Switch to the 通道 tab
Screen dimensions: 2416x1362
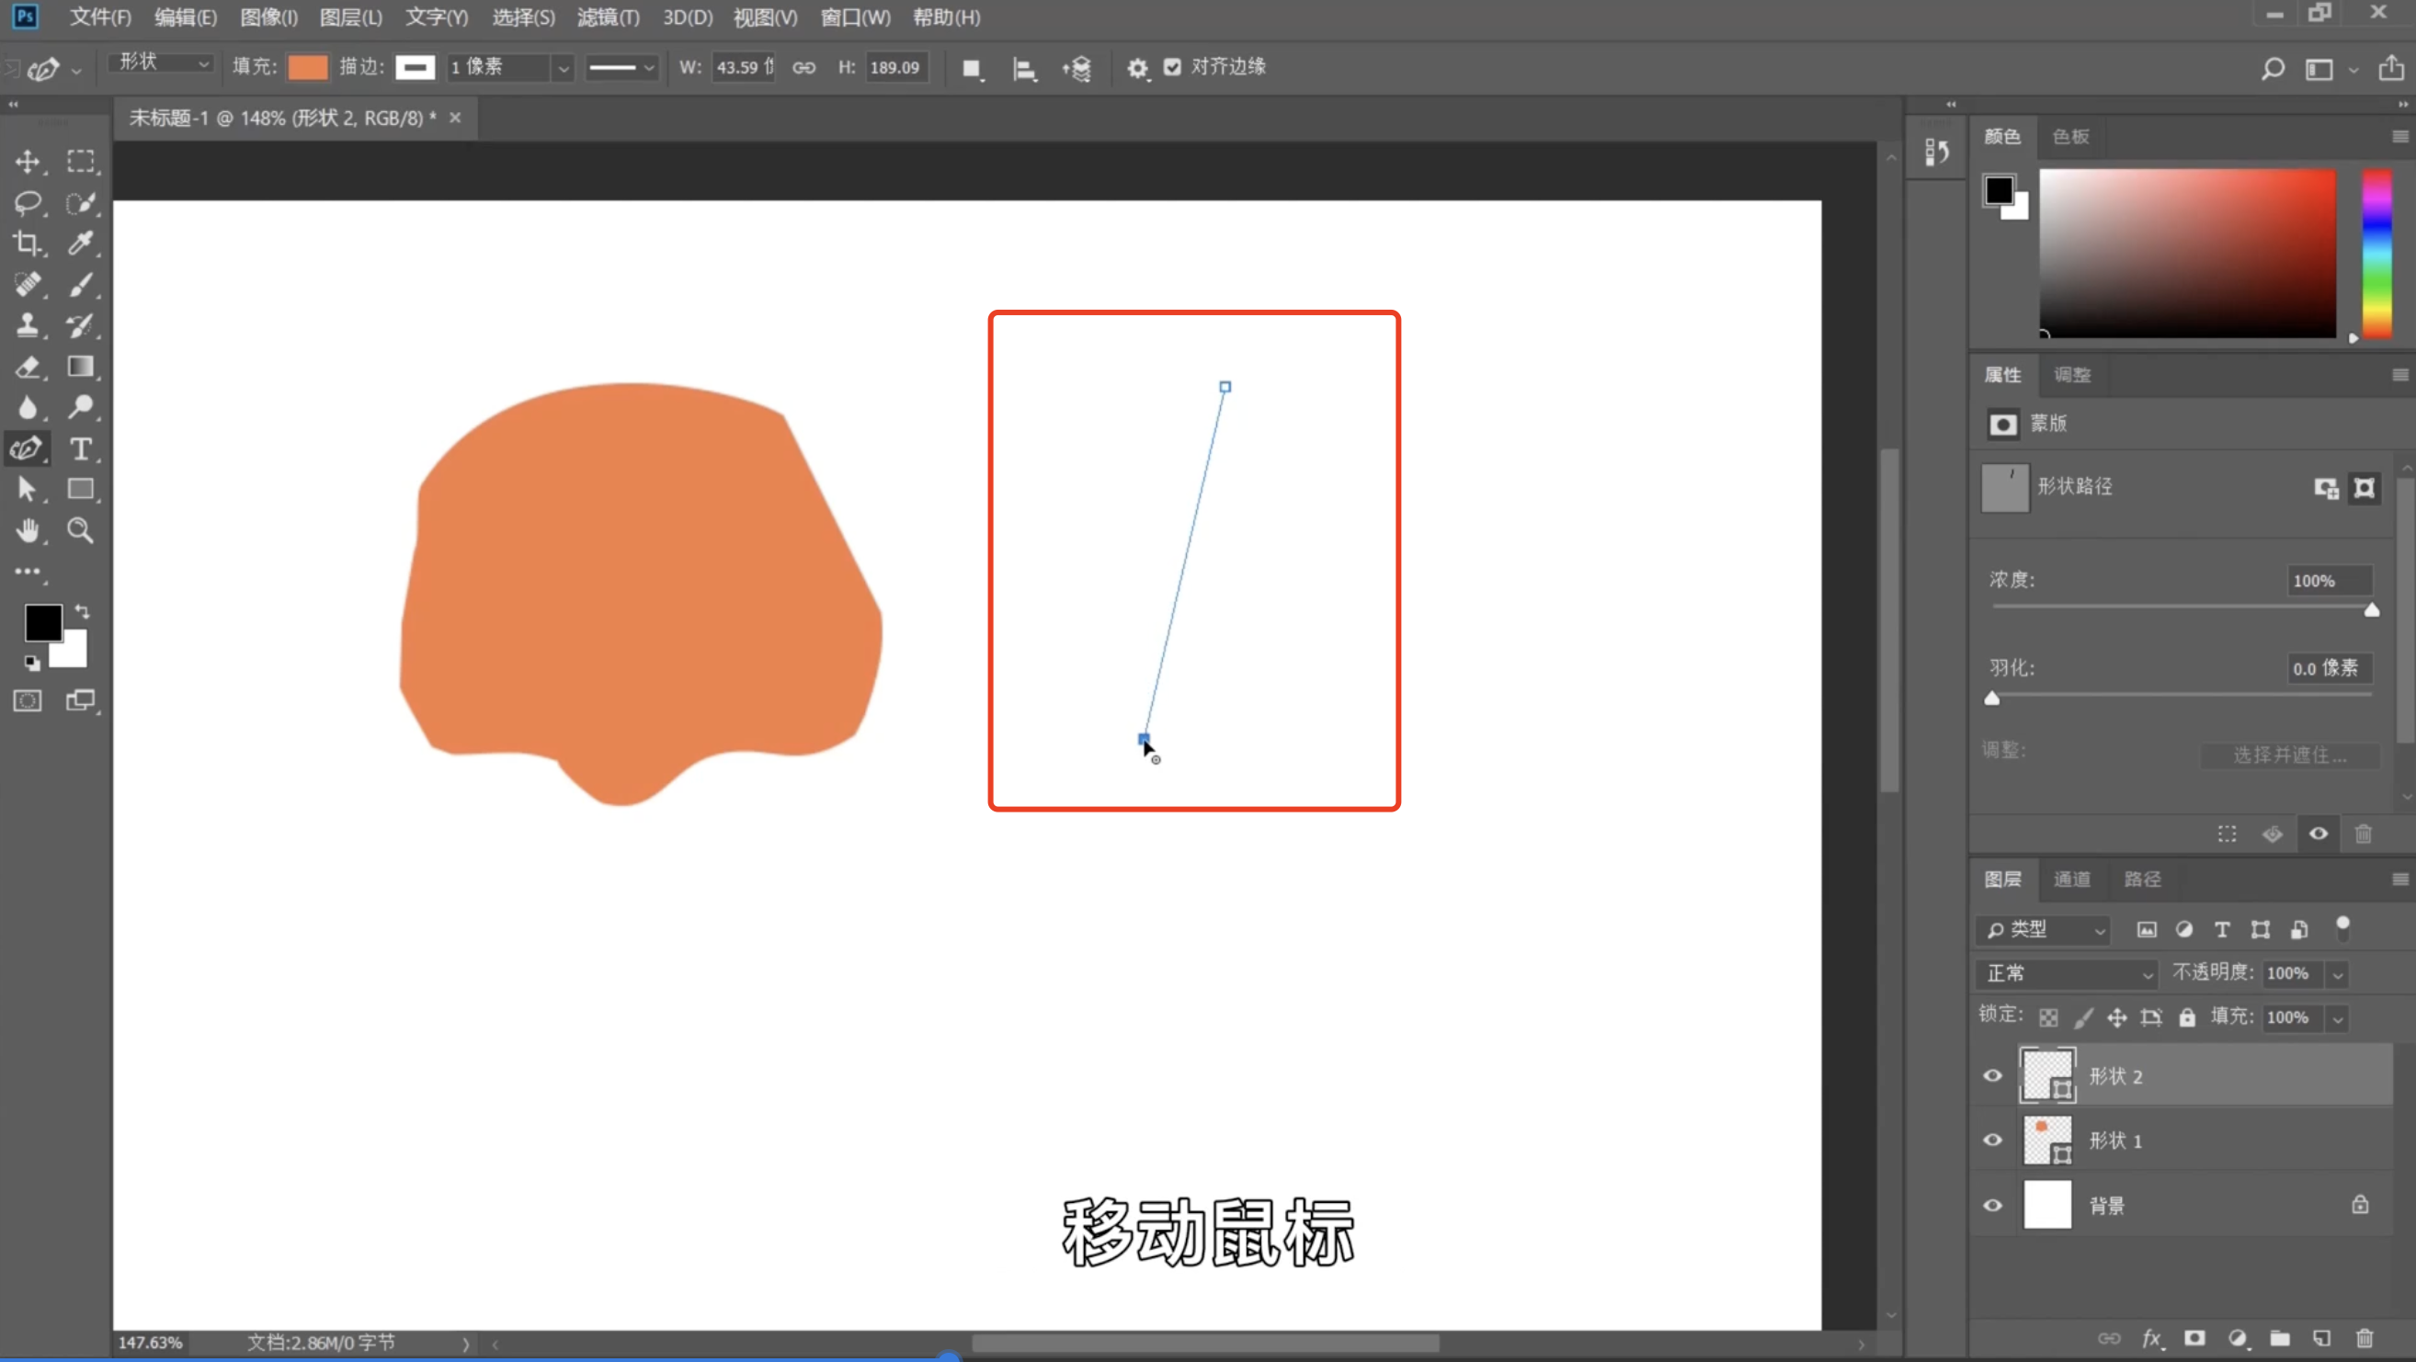2071,880
